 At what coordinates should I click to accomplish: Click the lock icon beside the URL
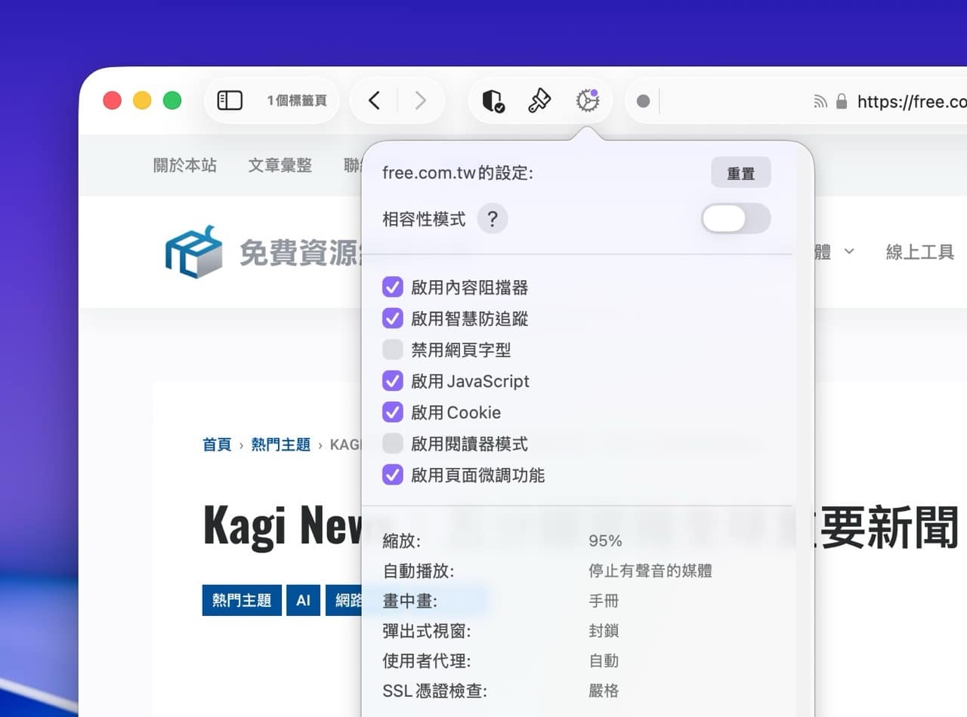tap(840, 100)
